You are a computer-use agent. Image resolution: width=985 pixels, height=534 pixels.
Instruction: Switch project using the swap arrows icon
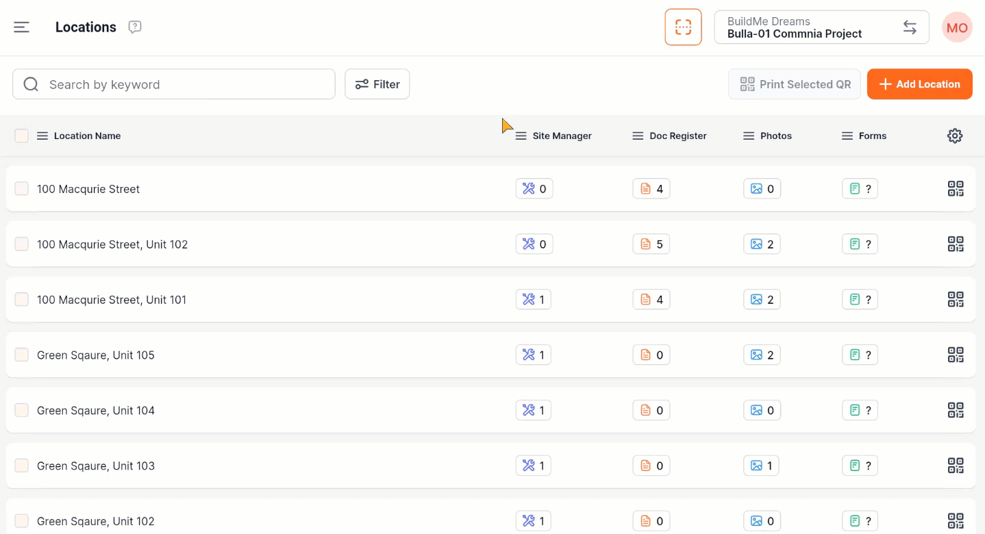click(910, 27)
